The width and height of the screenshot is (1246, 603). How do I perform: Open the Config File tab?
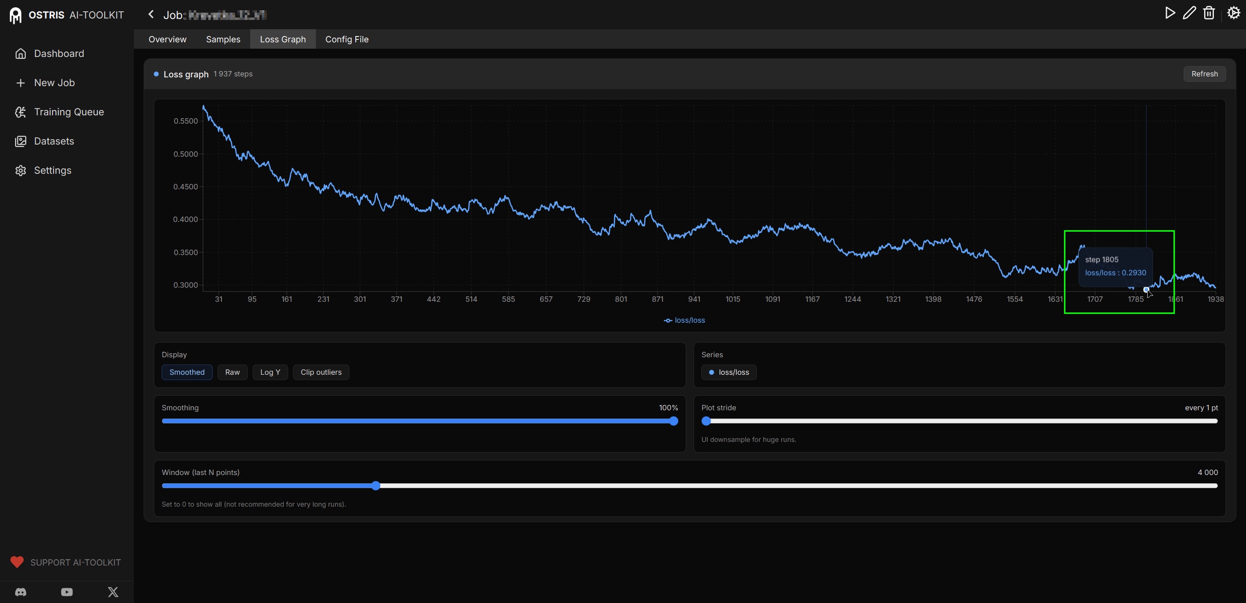click(x=347, y=39)
